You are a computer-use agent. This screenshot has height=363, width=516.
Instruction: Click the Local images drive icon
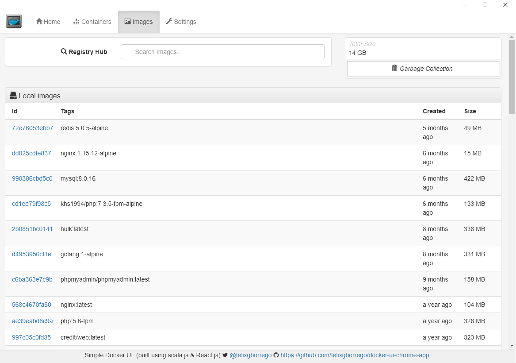pos(13,96)
